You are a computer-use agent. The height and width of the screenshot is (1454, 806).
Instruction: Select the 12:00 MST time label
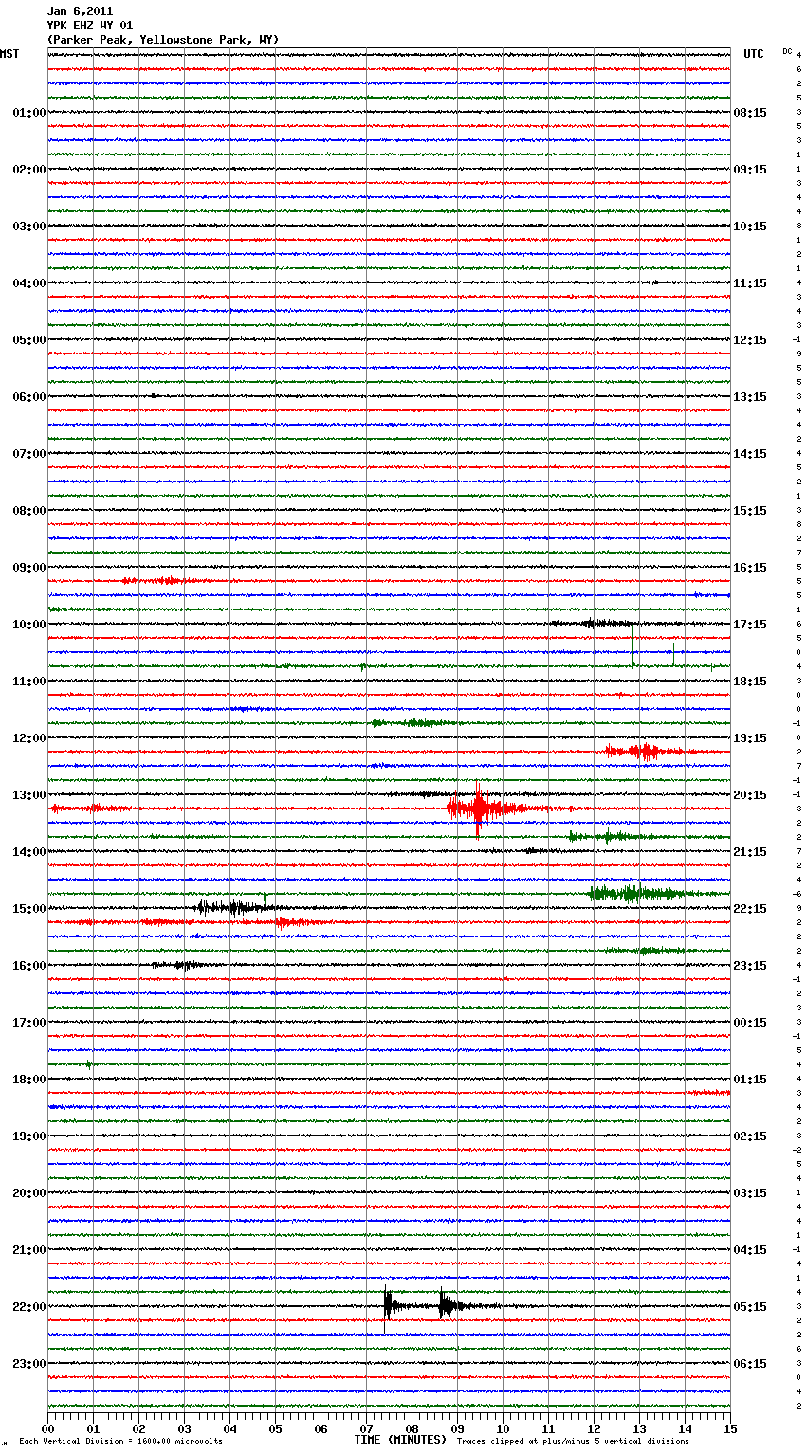pos(28,738)
